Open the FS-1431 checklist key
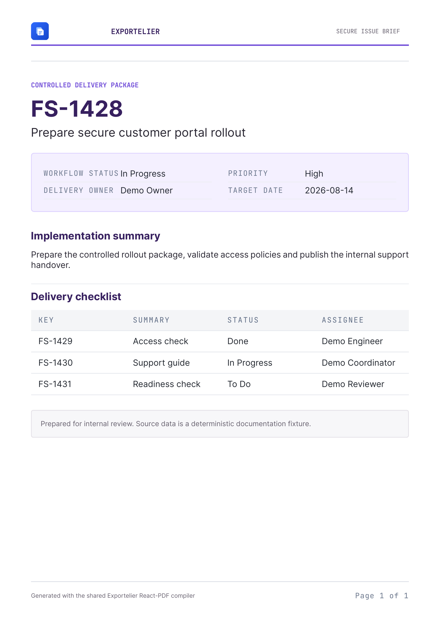The height and width of the screenshot is (623, 440). tap(55, 384)
